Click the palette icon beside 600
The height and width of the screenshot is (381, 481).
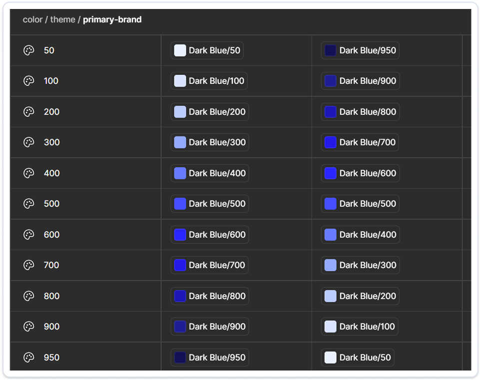click(x=29, y=234)
